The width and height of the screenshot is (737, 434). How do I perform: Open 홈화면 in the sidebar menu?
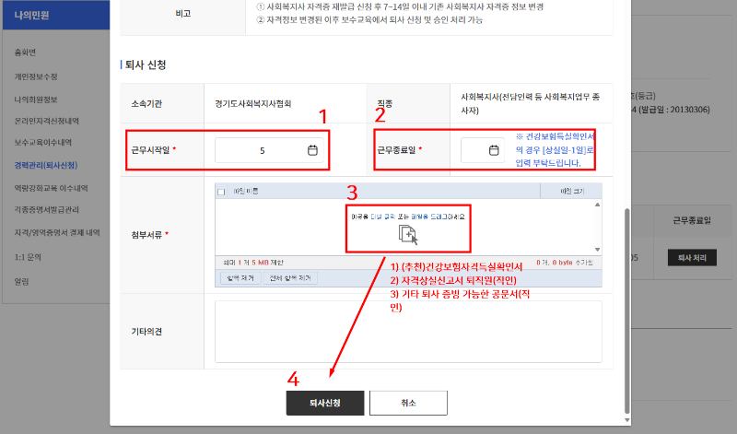26,52
